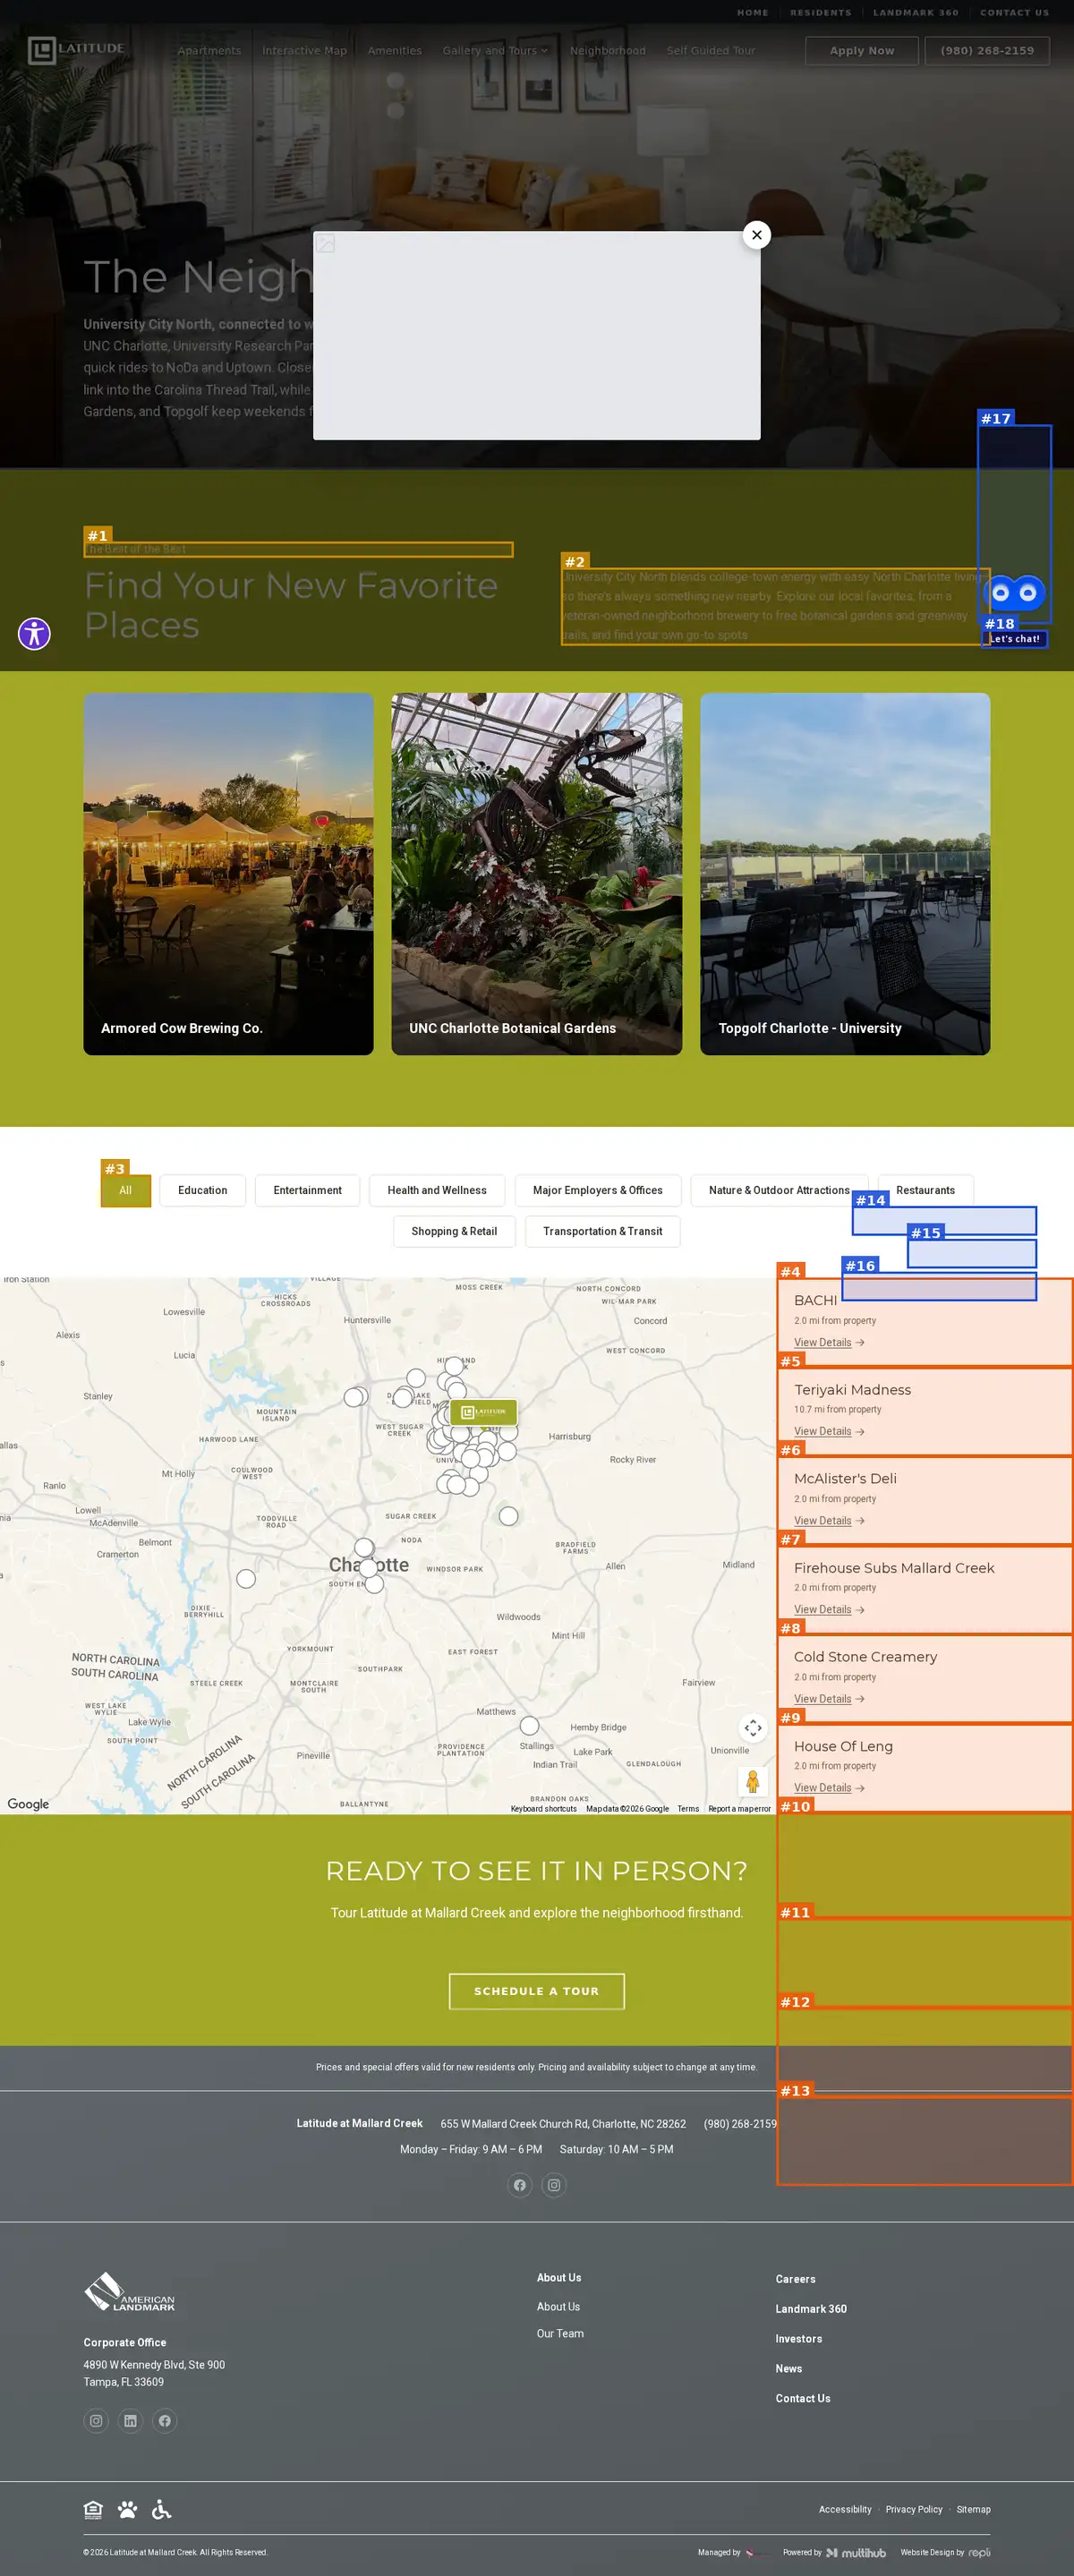Click Report a map error
The image size is (1074, 2576).
[x=739, y=1808]
